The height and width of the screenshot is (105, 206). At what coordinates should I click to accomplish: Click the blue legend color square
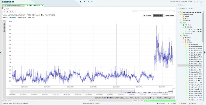pyautogui.click(x=108, y=98)
